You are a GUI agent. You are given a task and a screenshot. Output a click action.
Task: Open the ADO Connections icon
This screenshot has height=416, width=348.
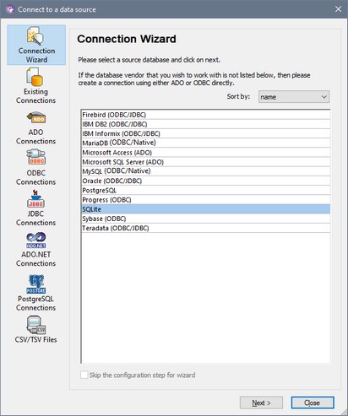pyautogui.click(x=36, y=117)
